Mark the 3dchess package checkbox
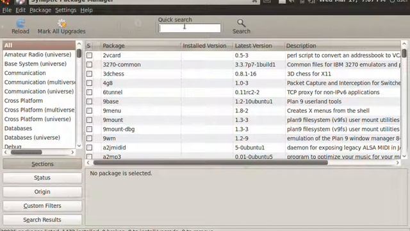The image size is (410, 231). [x=90, y=74]
